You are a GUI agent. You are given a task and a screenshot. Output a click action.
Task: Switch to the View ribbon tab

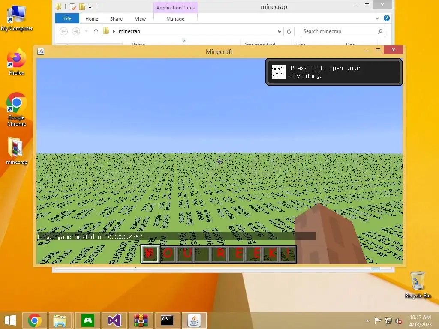(x=140, y=19)
